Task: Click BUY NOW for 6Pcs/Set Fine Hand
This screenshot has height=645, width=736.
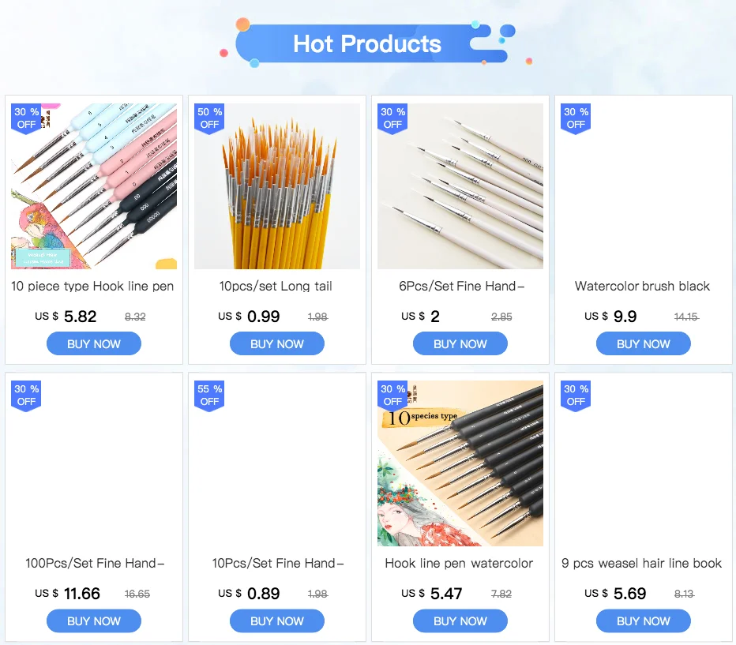Action: click(460, 344)
